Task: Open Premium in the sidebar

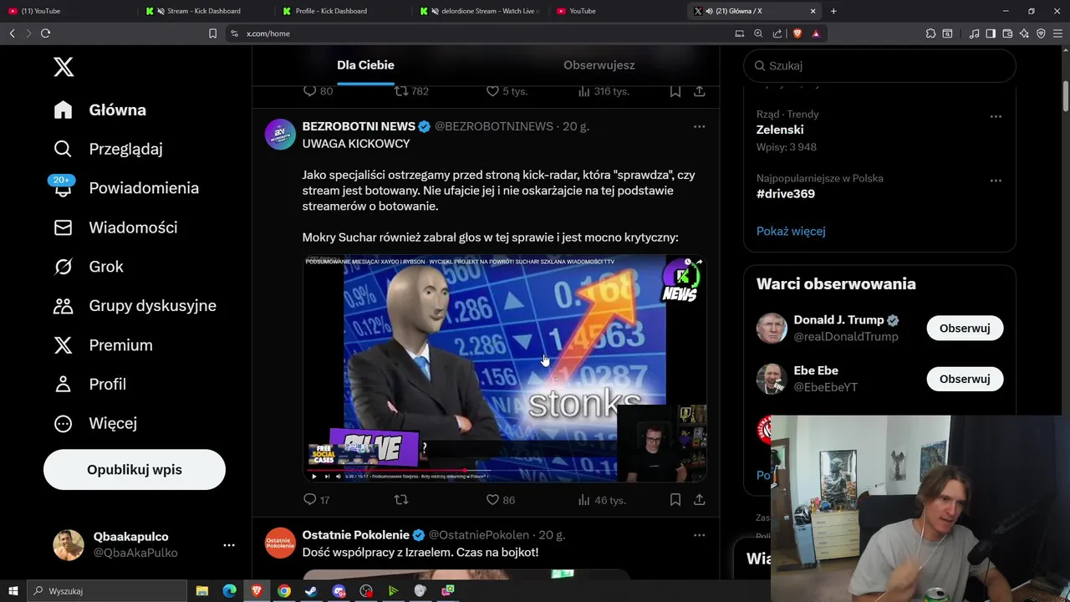Action: (x=103, y=345)
